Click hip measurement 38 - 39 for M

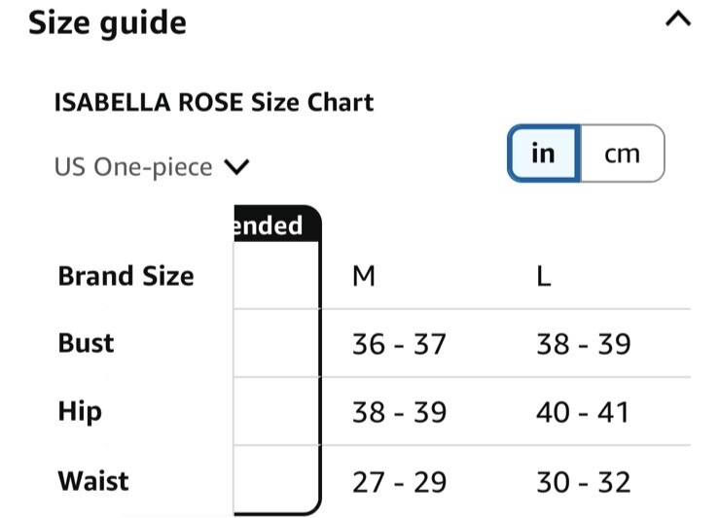tap(399, 412)
